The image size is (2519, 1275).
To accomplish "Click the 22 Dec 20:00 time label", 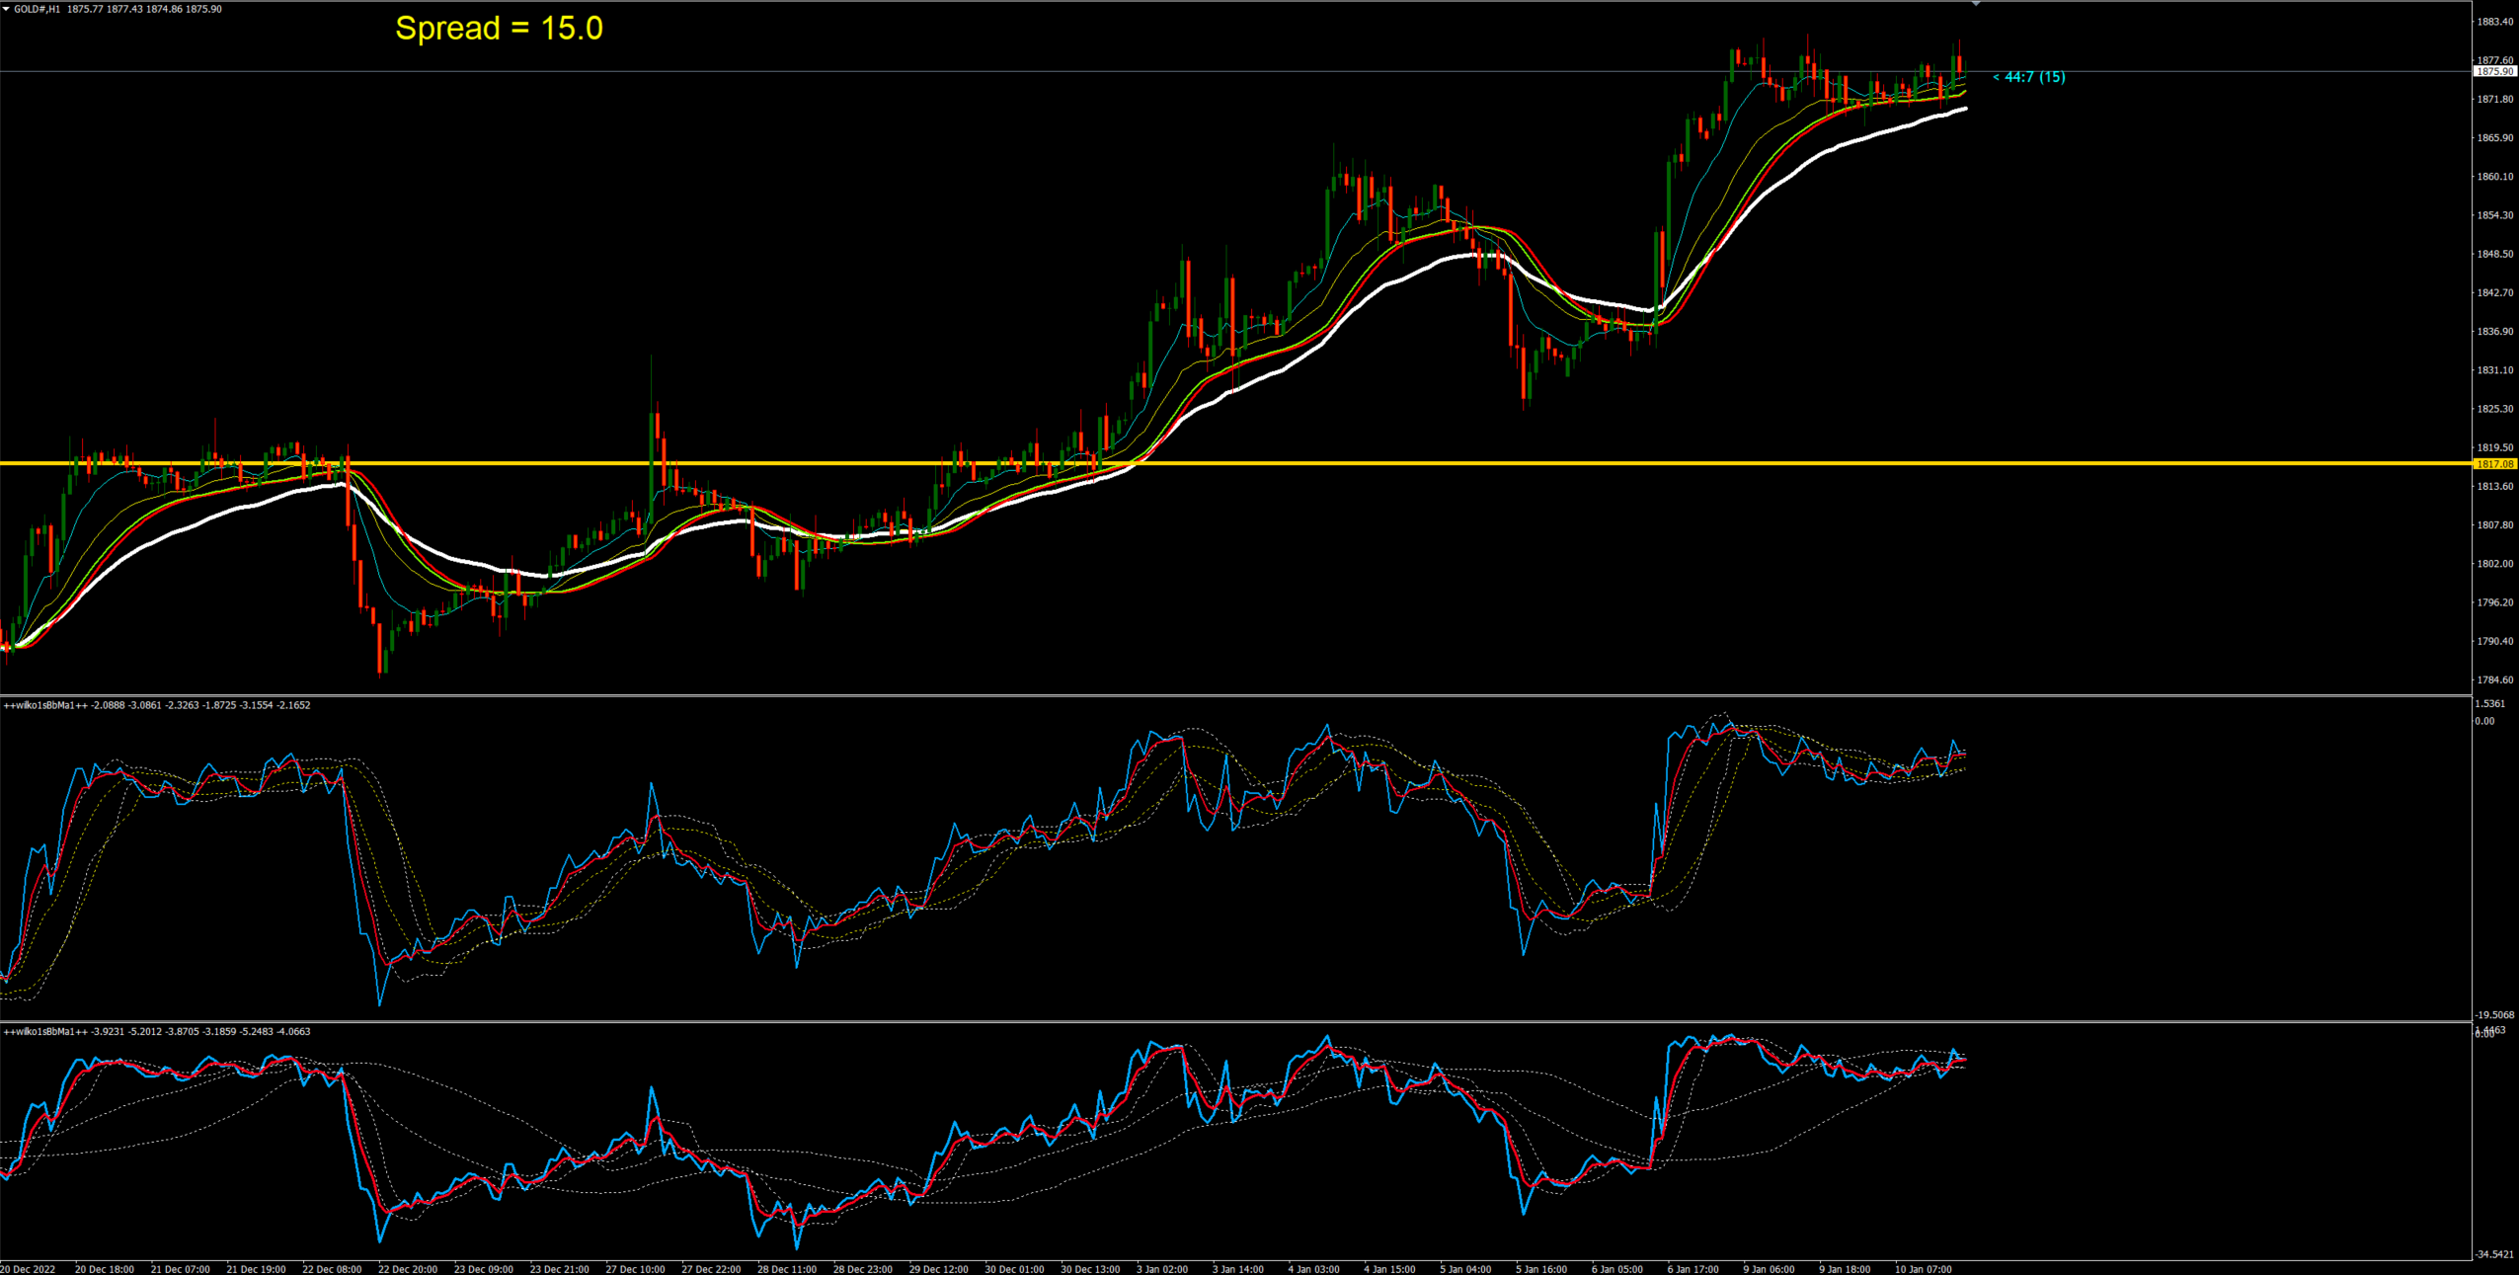I will coord(407,1269).
